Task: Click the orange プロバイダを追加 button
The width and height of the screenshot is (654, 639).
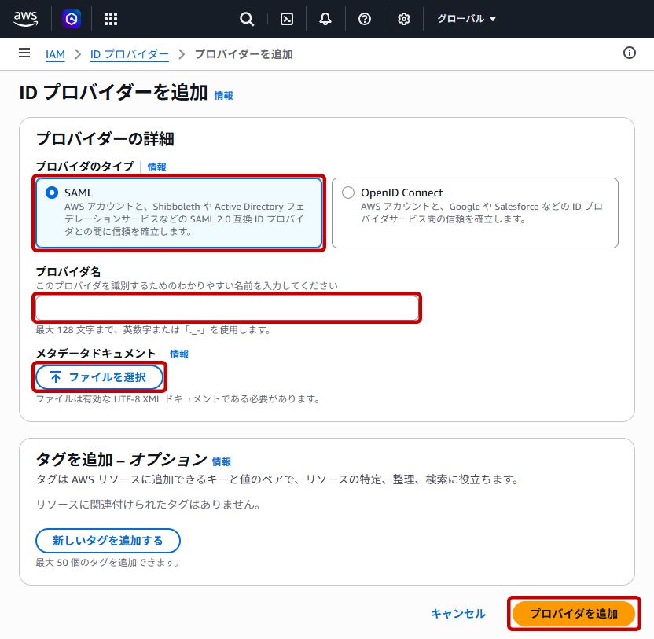Action: pos(574,614)
